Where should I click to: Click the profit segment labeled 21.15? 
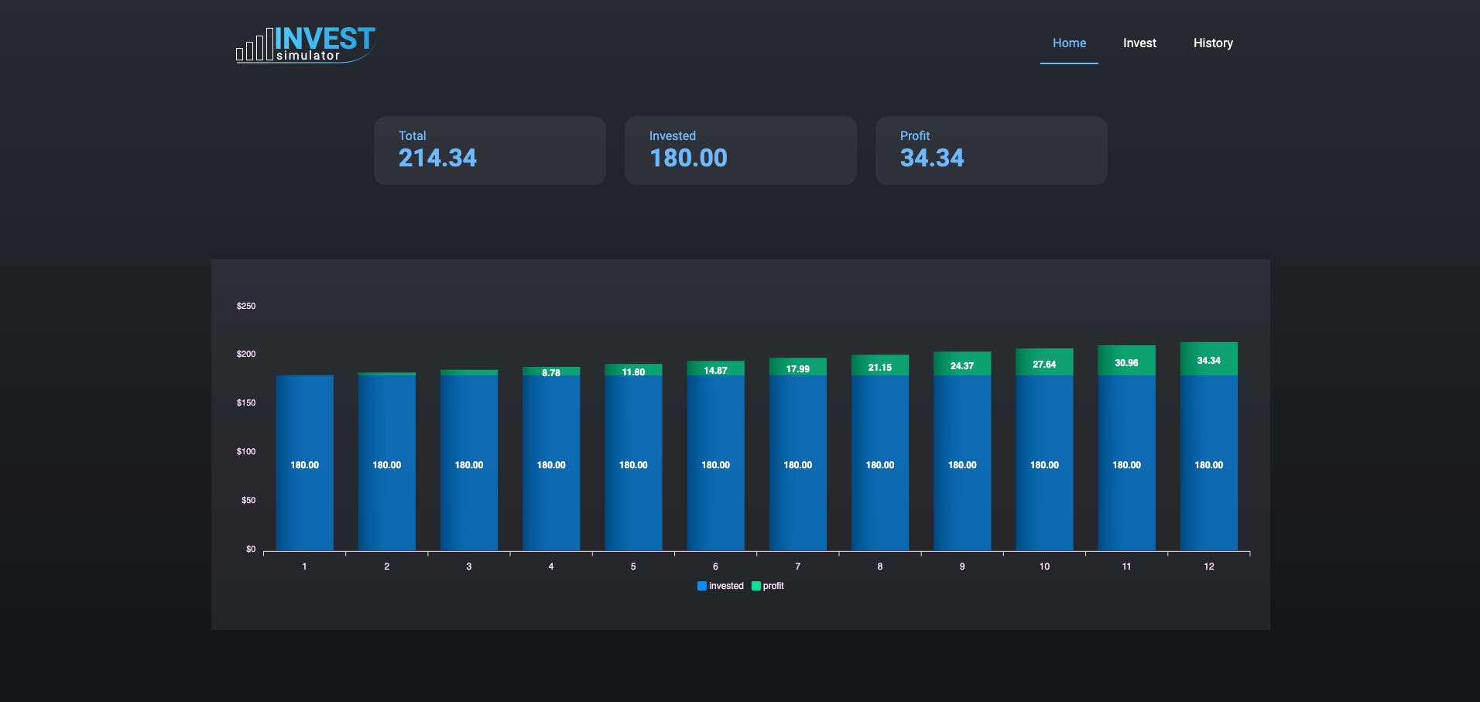pos(880,365)
